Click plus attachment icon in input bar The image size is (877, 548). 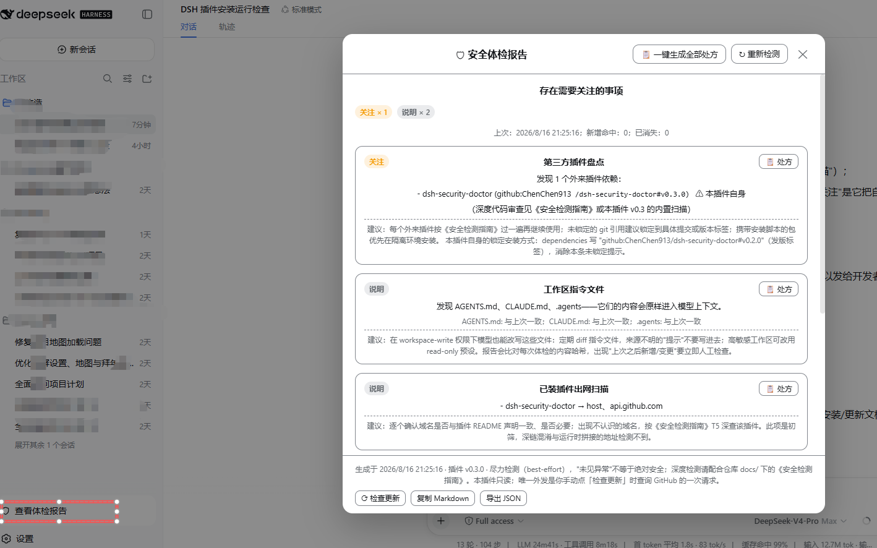[441, 521]
